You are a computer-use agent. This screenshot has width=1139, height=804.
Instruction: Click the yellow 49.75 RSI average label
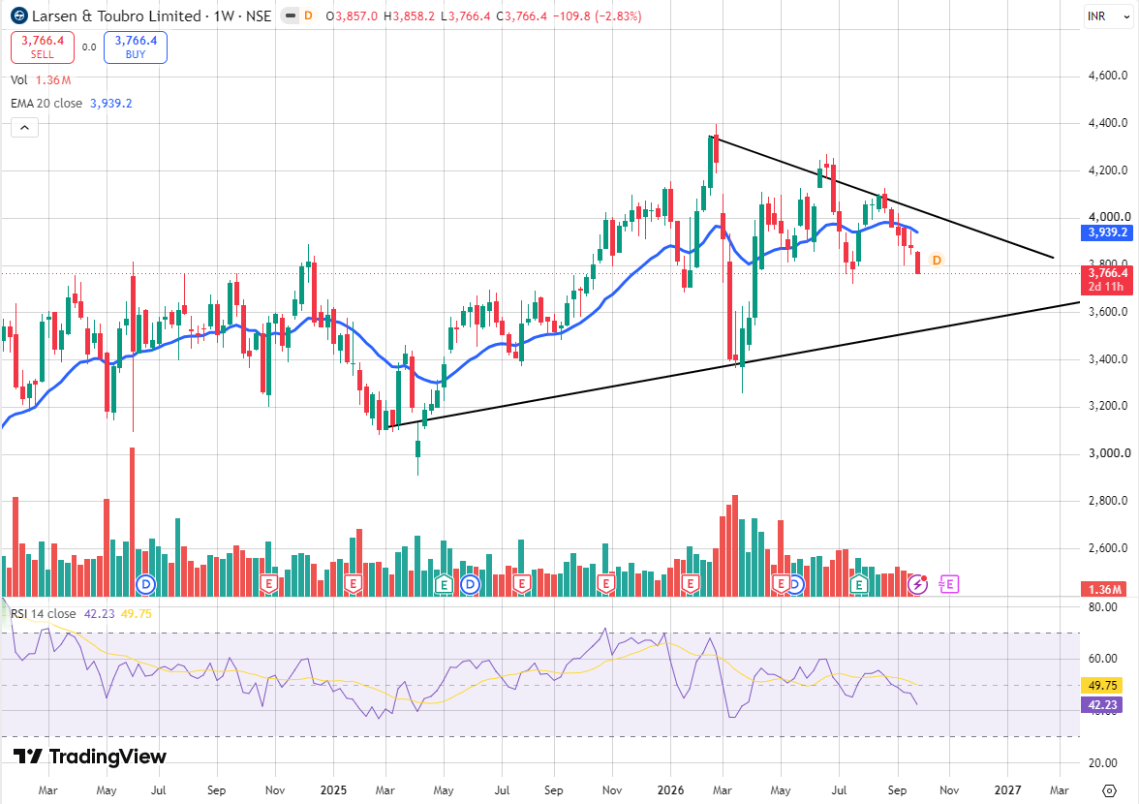pyautogui.click(x=1102, y=686)
